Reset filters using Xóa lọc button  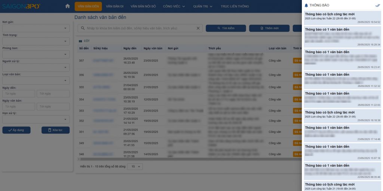(x=55, y=130)
